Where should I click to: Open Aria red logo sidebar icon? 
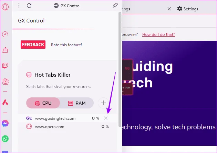tap(5, 102)
